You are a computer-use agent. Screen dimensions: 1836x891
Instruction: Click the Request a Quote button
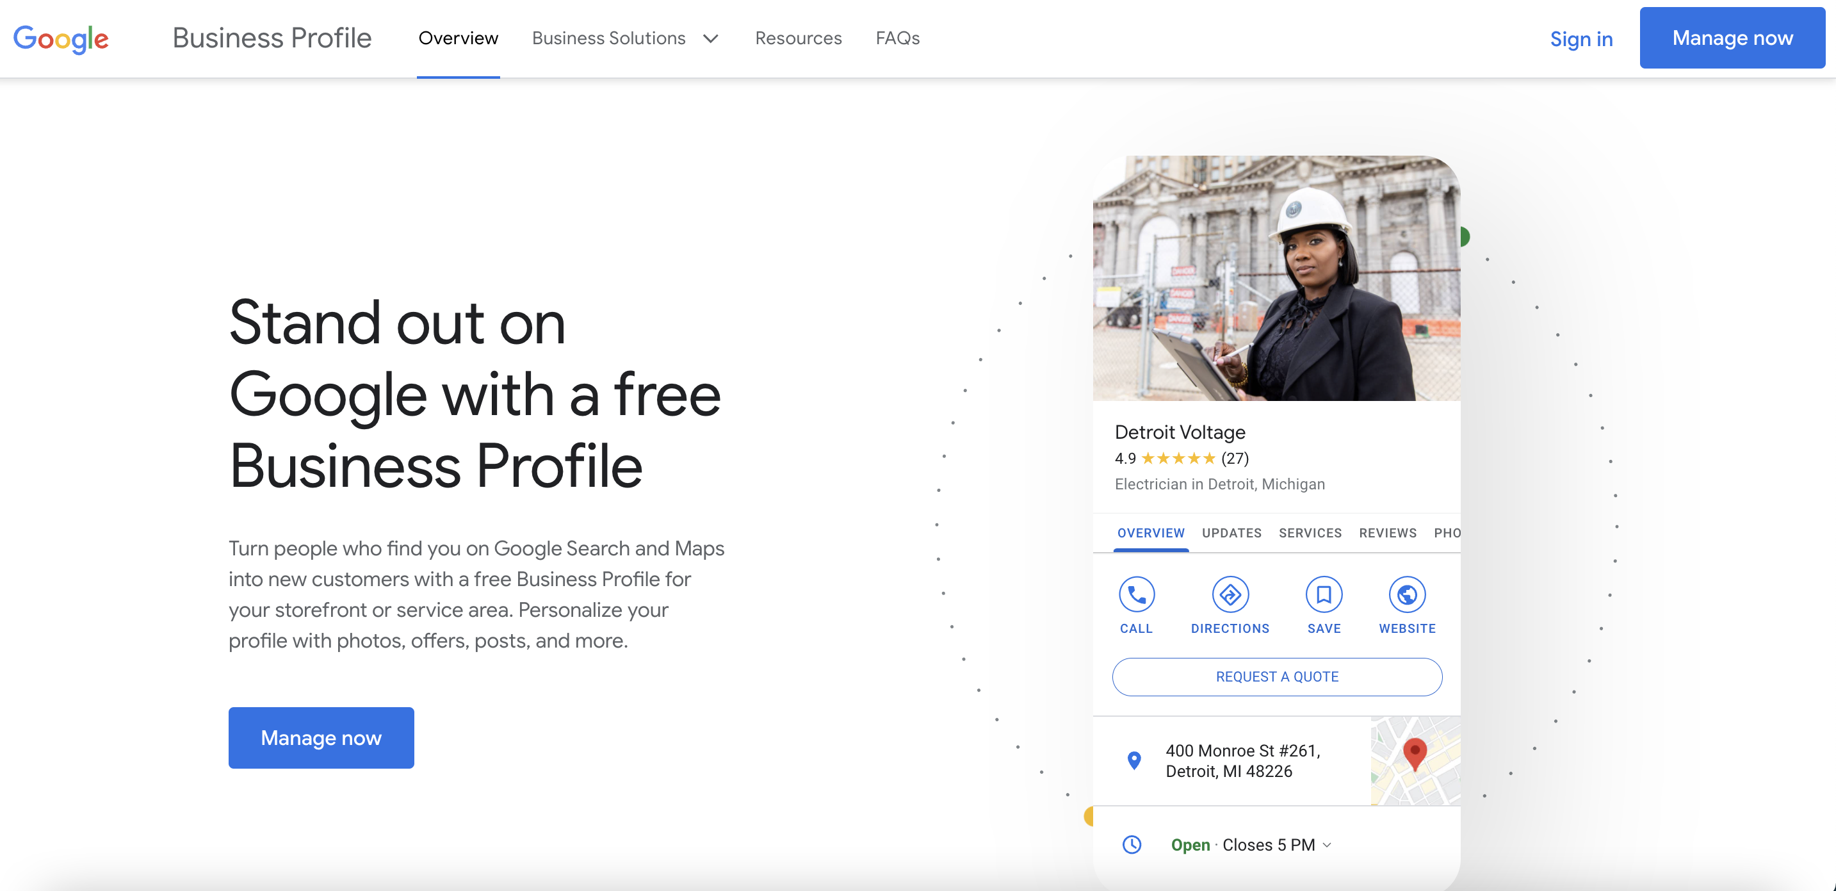pos(1276,677)
